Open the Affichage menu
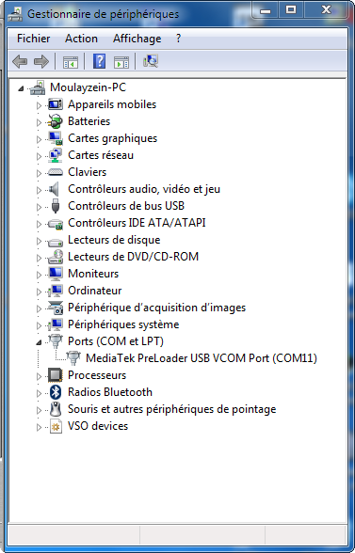The width and height of the screenshot is (355, 553). pos(137,39)
